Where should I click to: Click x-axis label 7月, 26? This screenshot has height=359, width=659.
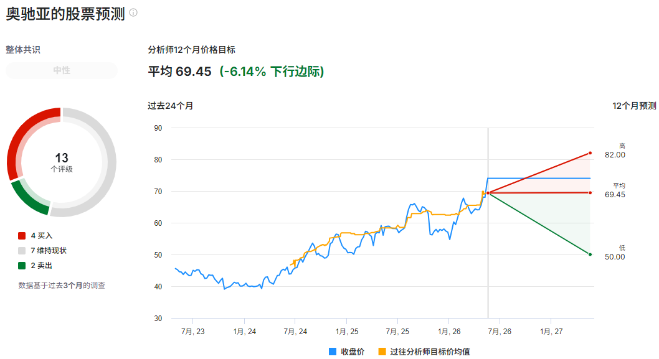coord(500,332)
